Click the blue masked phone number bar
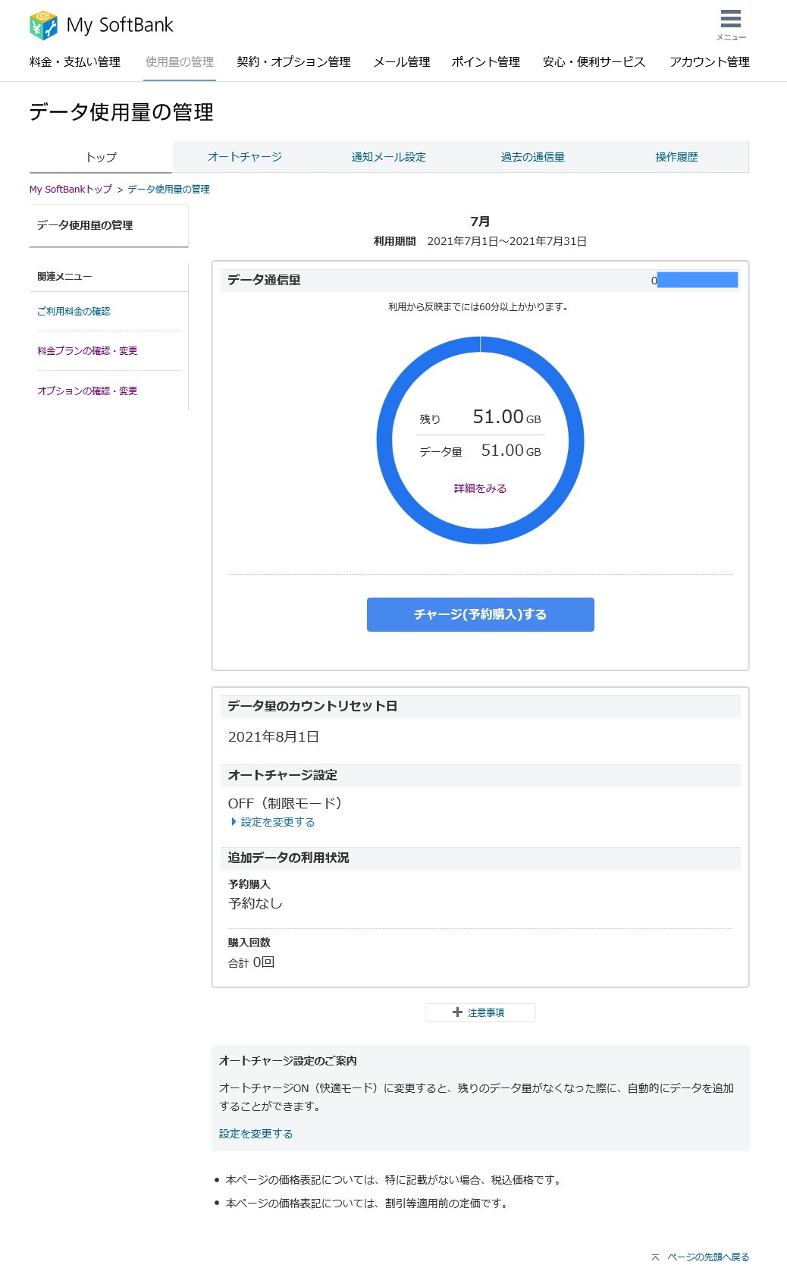The height and width of the screenshot is (1271, 787). [x=698, y=280]
